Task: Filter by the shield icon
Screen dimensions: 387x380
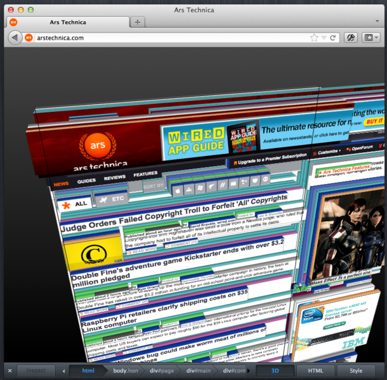Action: [255, 181]
